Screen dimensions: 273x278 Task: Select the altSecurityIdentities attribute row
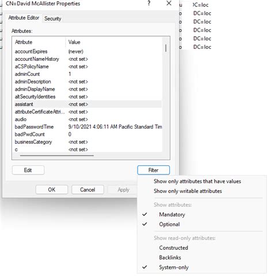[88, 96]
